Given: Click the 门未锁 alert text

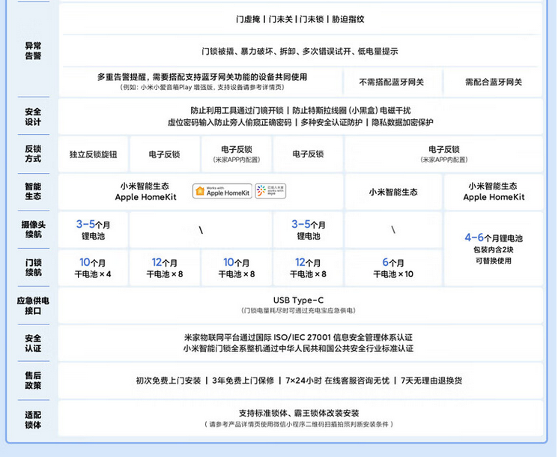Looking at the screenshot, I should [312, 19].
